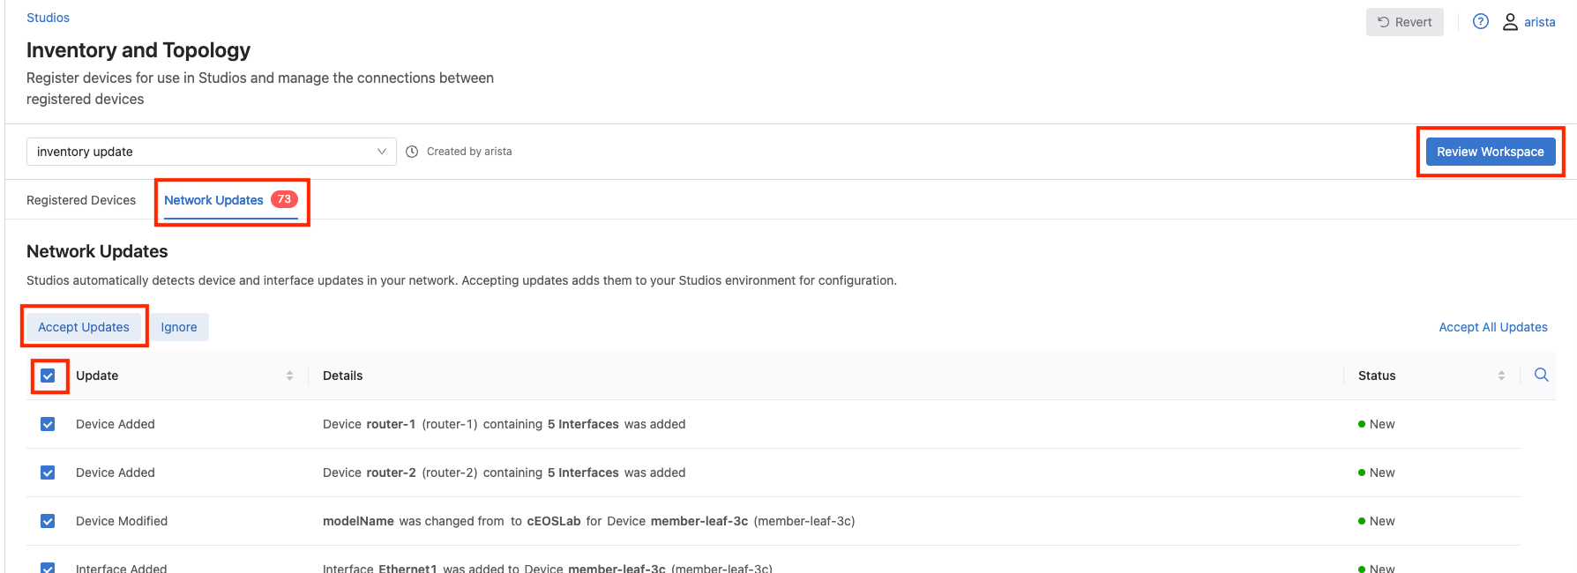Click the help question mark icon
This screenshot has width=1577, height=573.
(x=1481, y=22)
